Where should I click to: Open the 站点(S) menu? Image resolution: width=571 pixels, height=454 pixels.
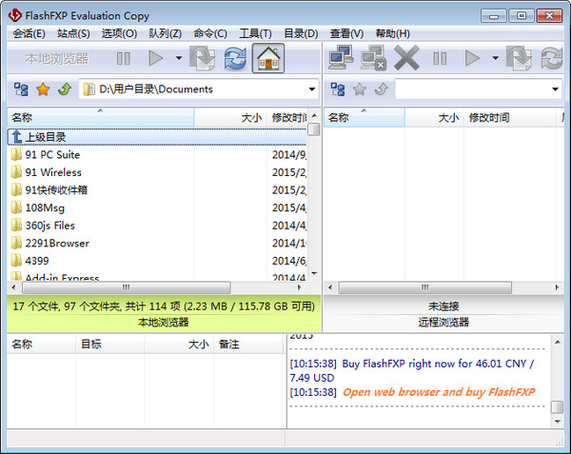[73, 33]
